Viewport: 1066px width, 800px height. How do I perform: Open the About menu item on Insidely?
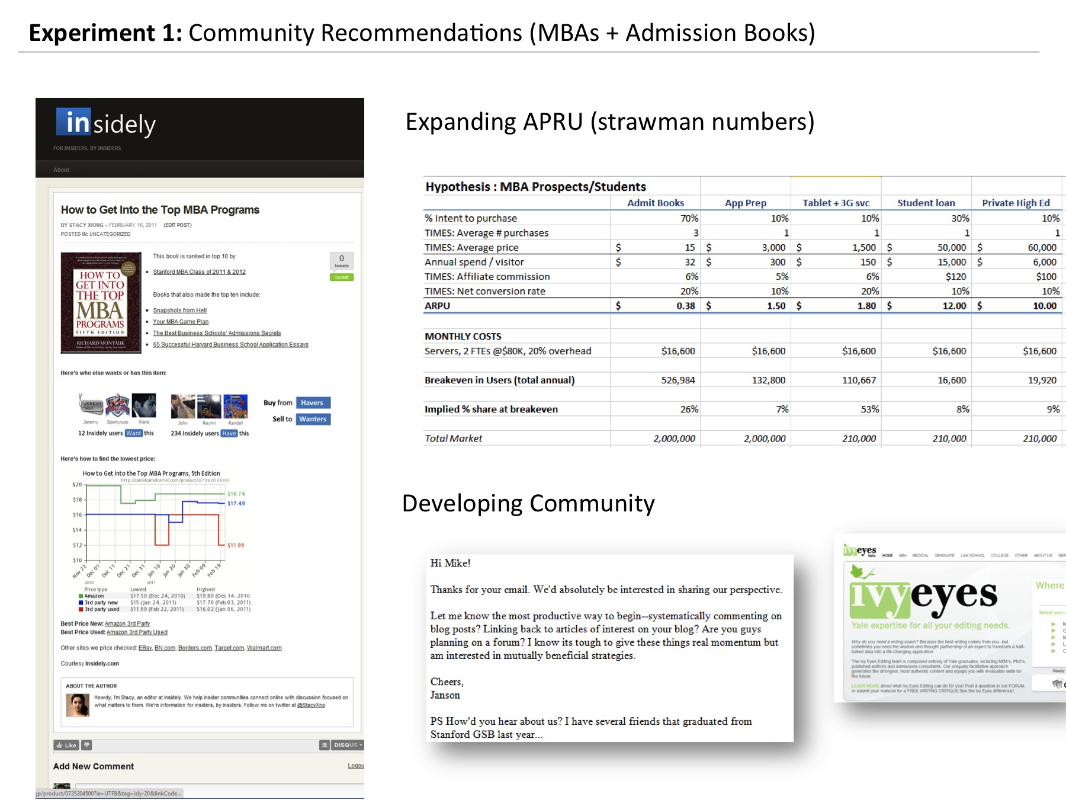tap(61, 169)
